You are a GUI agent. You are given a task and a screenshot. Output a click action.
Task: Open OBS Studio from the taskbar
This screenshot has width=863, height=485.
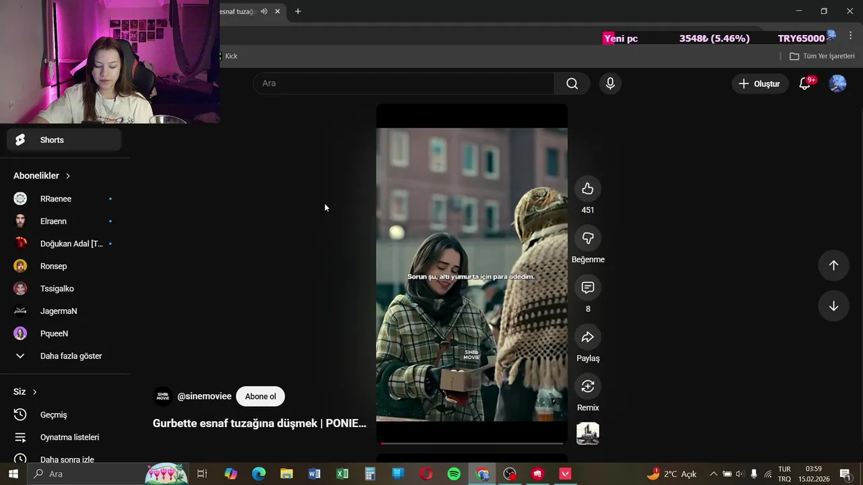pyautogui.click(x=510, y=474)
